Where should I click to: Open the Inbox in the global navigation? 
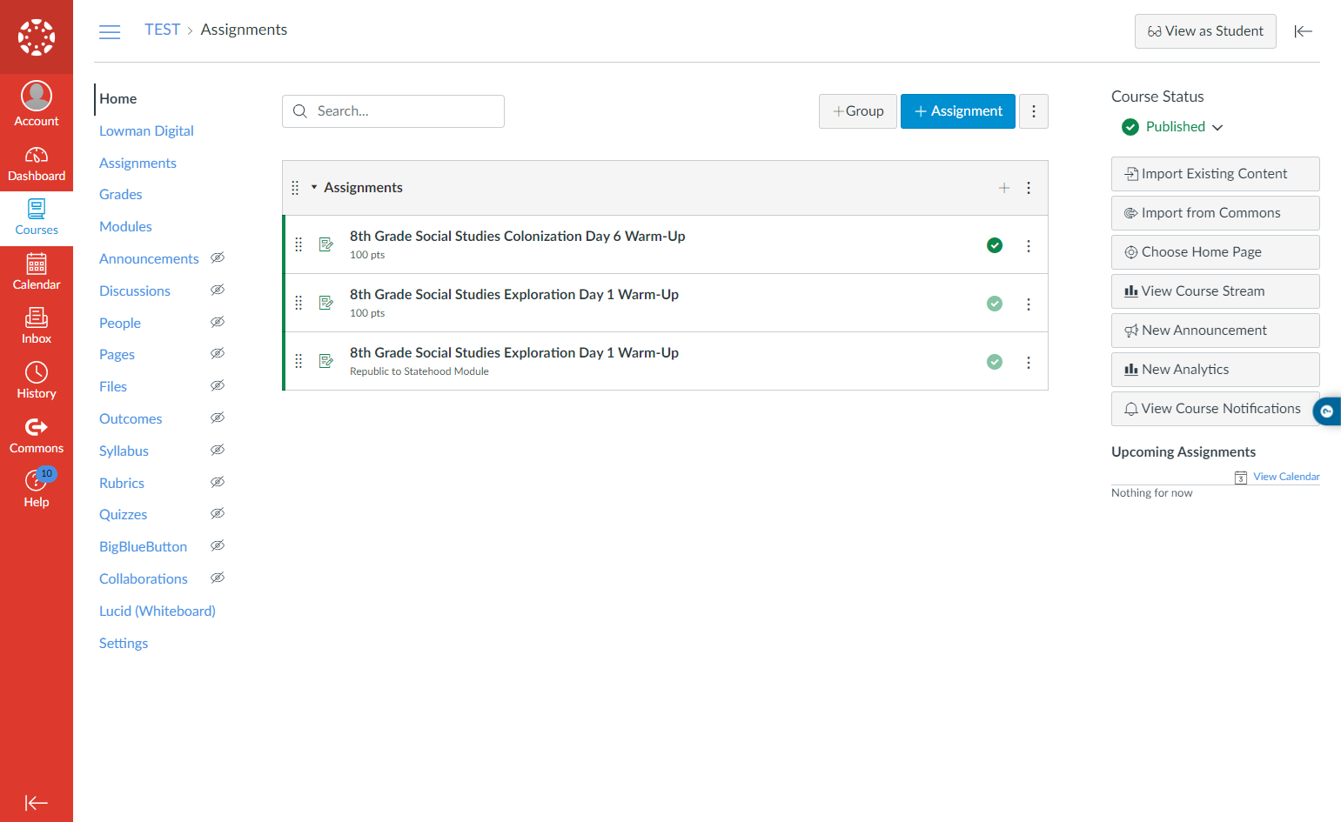point(37,326)
